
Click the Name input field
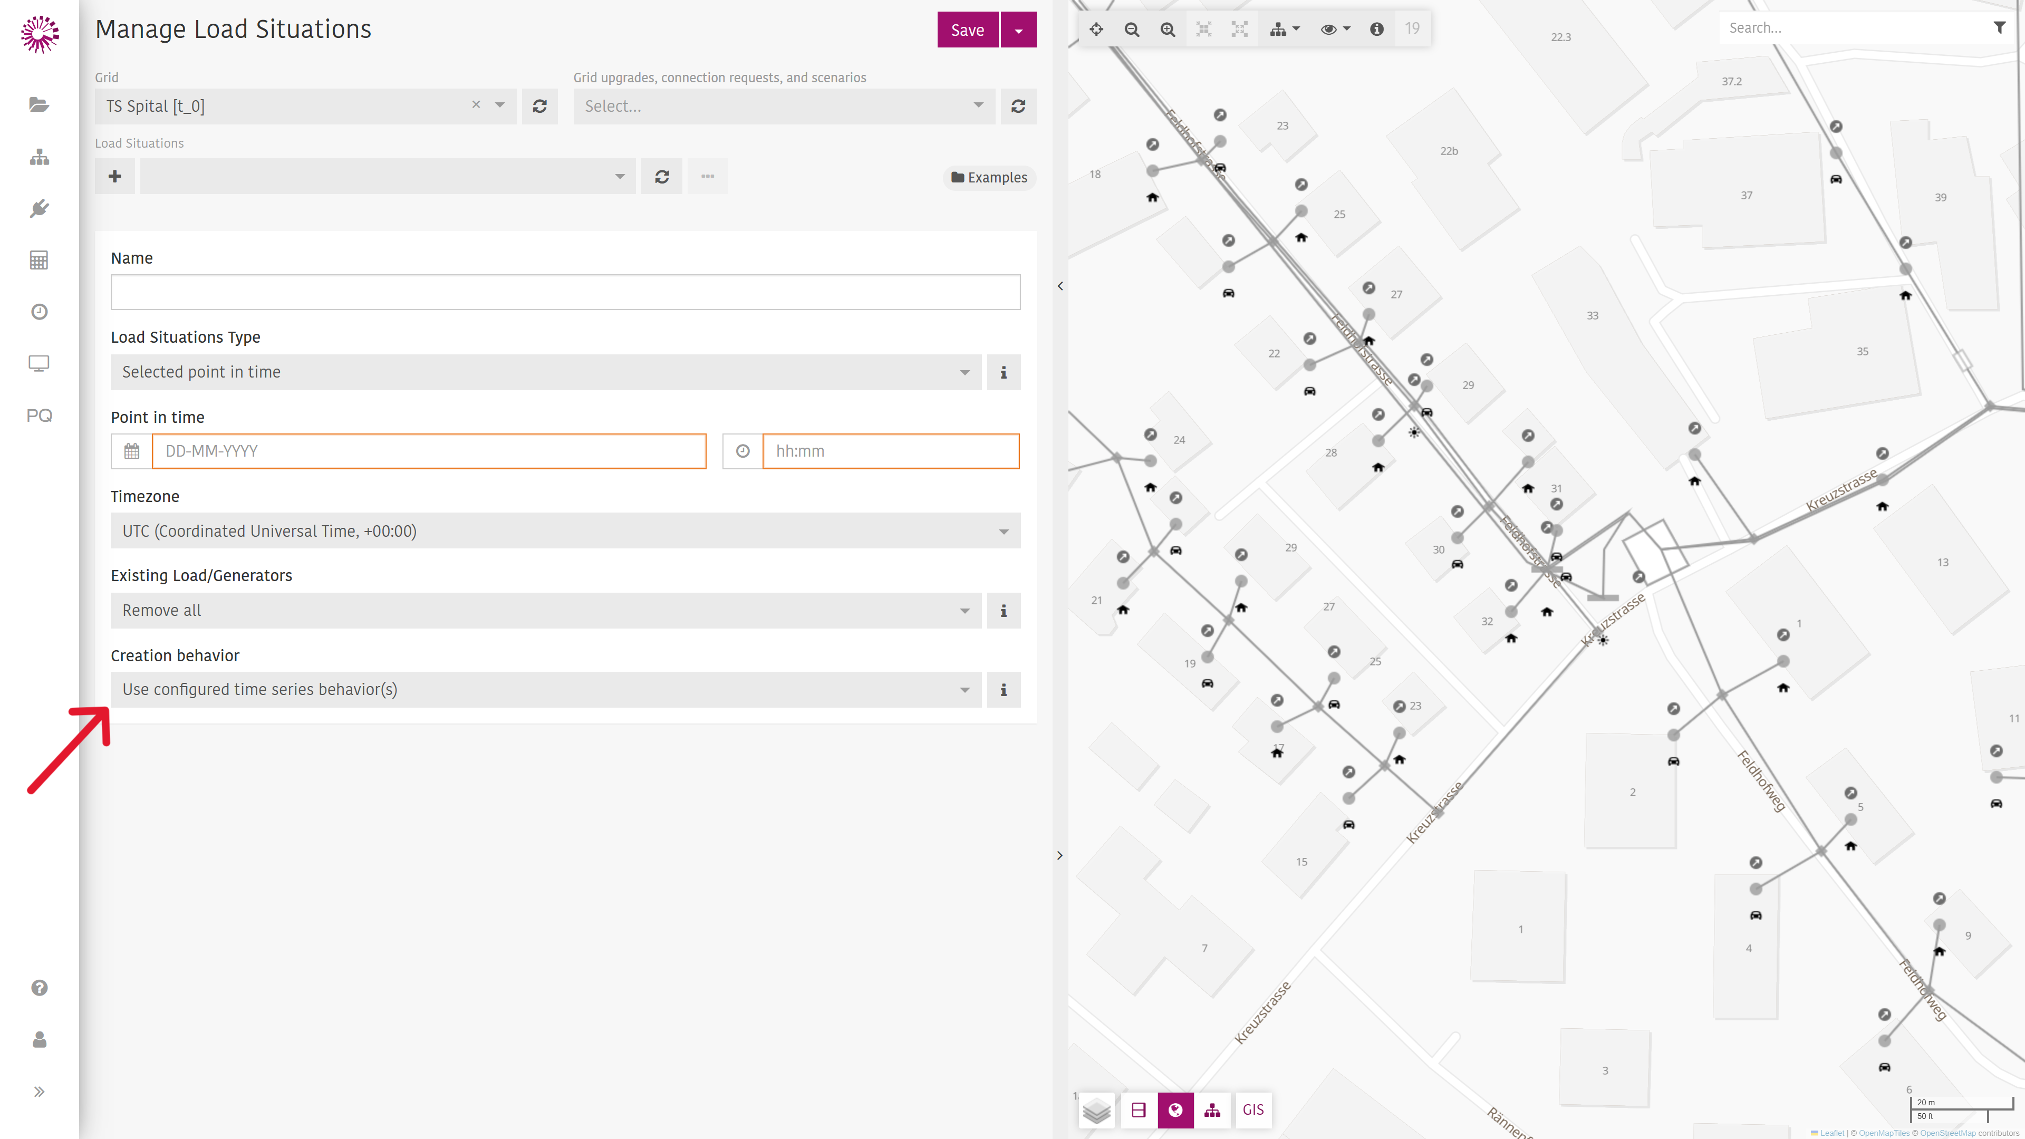coord(565,293)
